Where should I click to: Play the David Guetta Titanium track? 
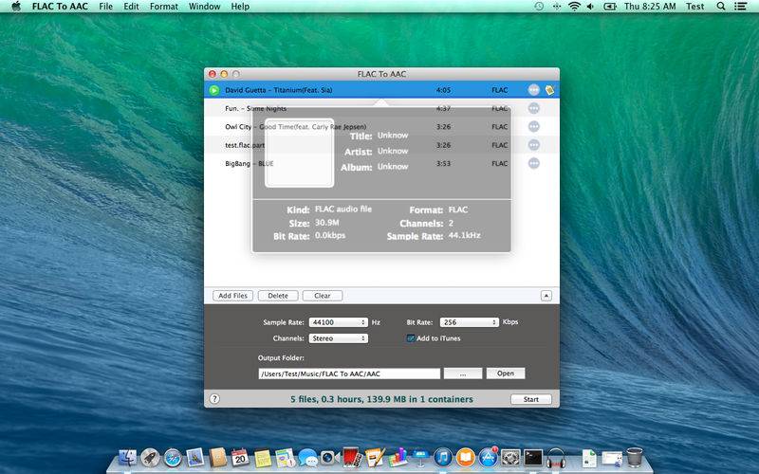tap(214, 90)
